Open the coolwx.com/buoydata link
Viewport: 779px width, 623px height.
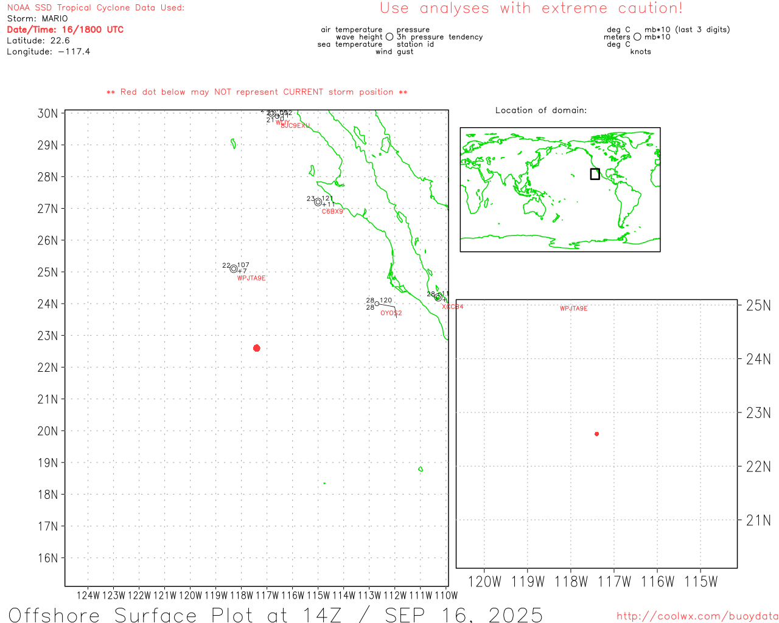coord(697,616)
